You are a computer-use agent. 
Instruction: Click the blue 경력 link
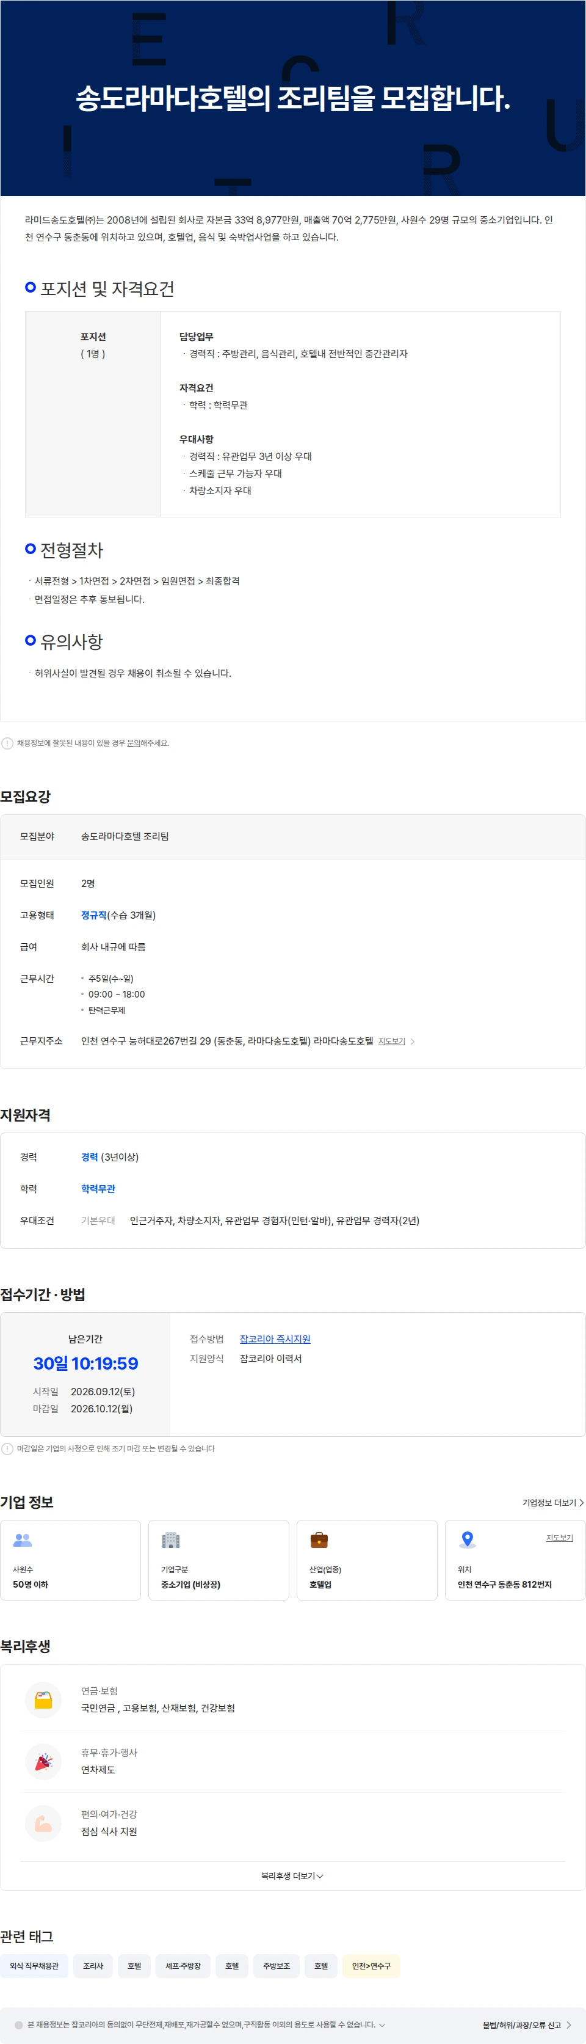(x=90, y=1157)
